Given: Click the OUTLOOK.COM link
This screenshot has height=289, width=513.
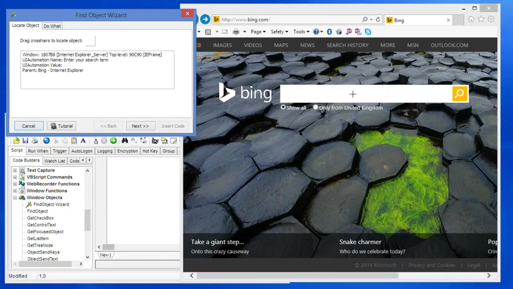Looking at the screenshot, I should [x=450, y=45].
